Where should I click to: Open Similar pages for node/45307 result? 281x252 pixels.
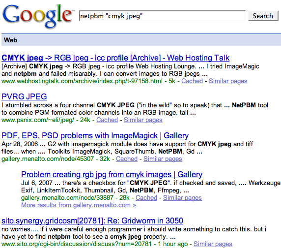pyautogui.click(x=163, y=158)
